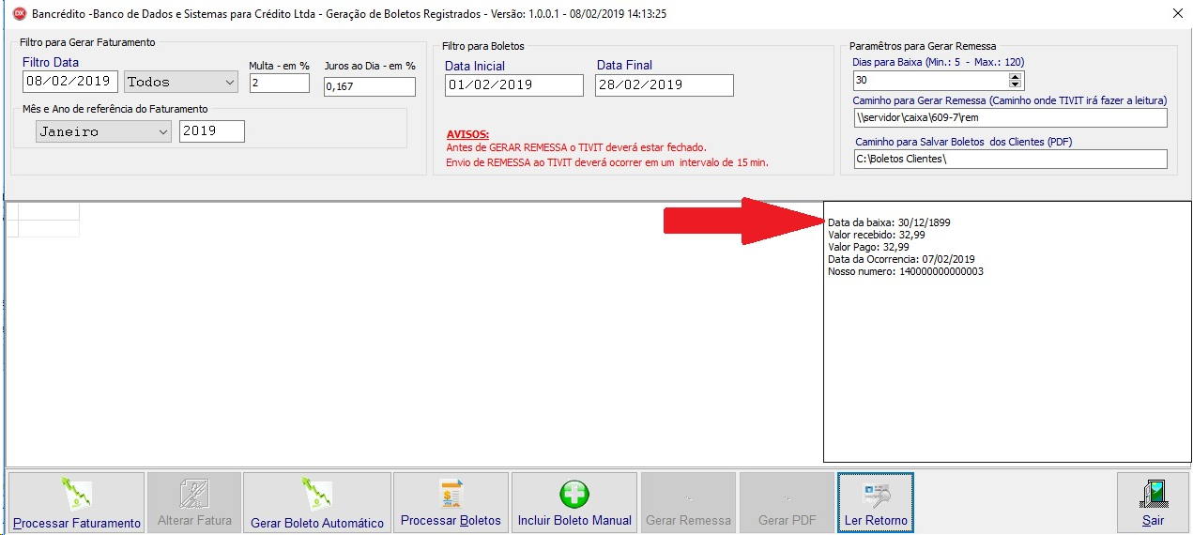Click 'Valor Pago: 32,99' line
Viewport: 1193px width, 535px height.
[x=868, y=247]
